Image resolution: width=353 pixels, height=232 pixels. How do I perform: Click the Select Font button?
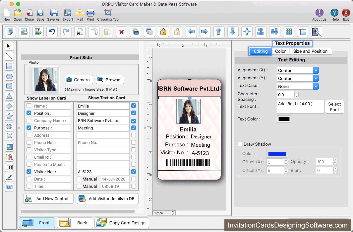[x=334, y=107]
